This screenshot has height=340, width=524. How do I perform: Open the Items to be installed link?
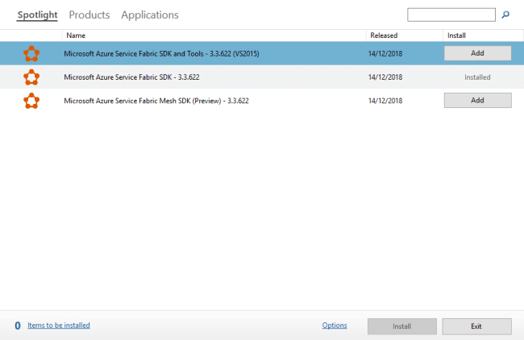tap(59, 325)
